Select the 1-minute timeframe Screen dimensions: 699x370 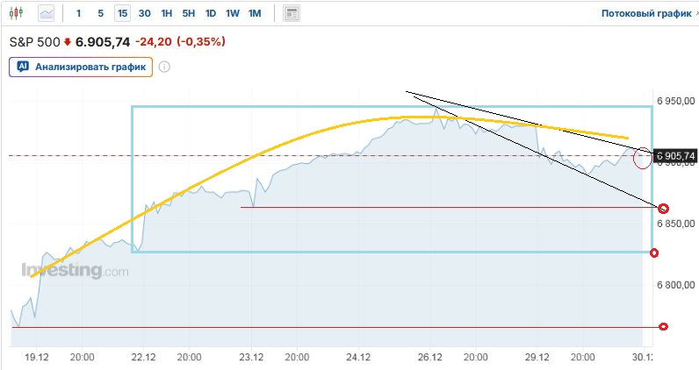79,13
